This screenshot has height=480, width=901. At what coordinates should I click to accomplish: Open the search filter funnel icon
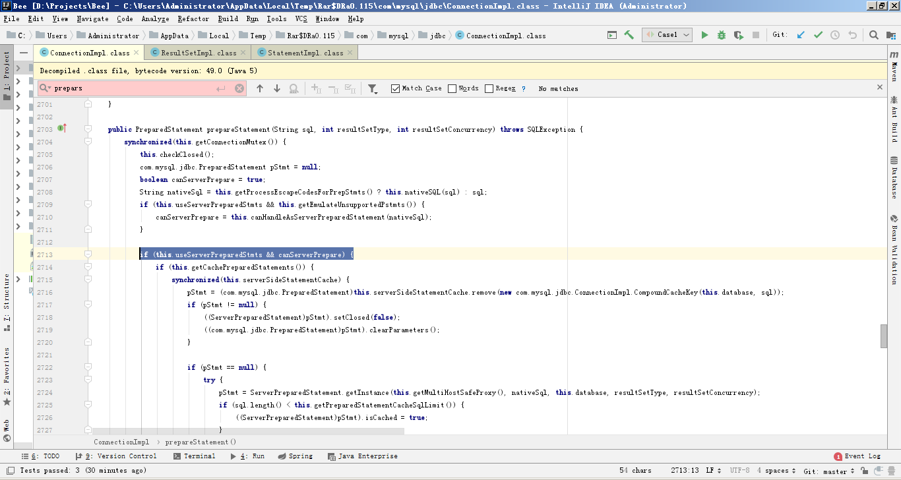(373, 88)
